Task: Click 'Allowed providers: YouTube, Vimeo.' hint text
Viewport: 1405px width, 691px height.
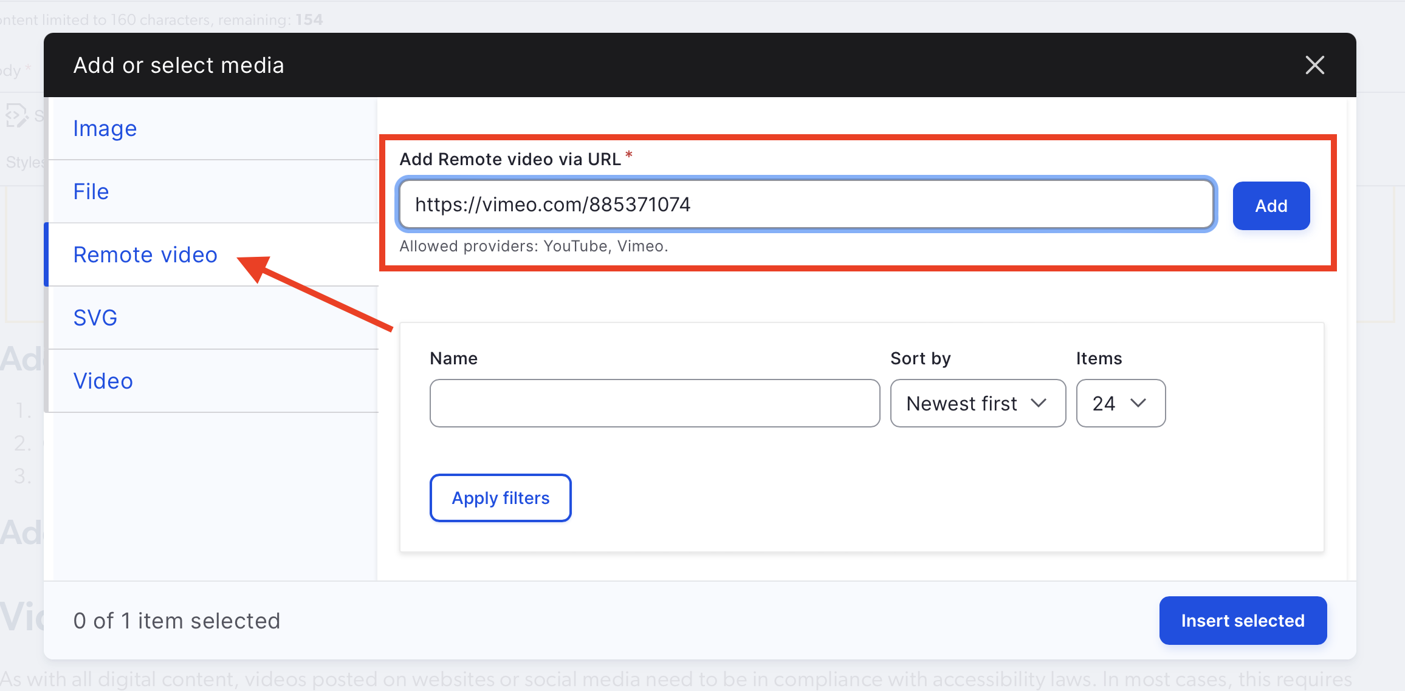Action: (534, 246)
